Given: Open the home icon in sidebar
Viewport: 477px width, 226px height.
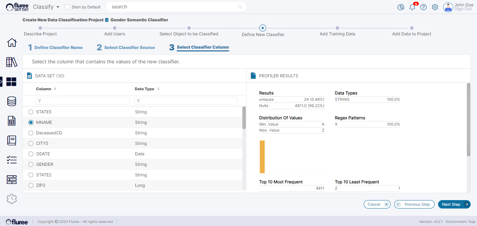Looking at the screenshot, I should (12, 43).
